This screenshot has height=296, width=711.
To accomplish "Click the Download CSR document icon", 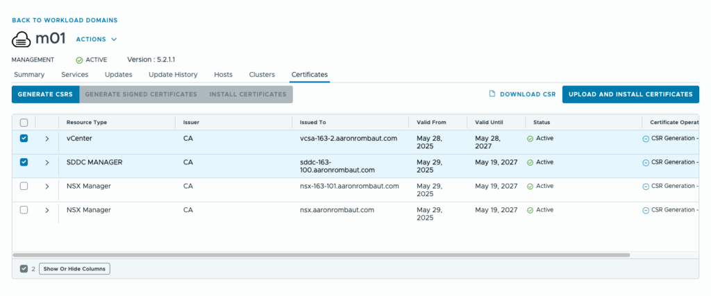I will [x=492, y=94].
